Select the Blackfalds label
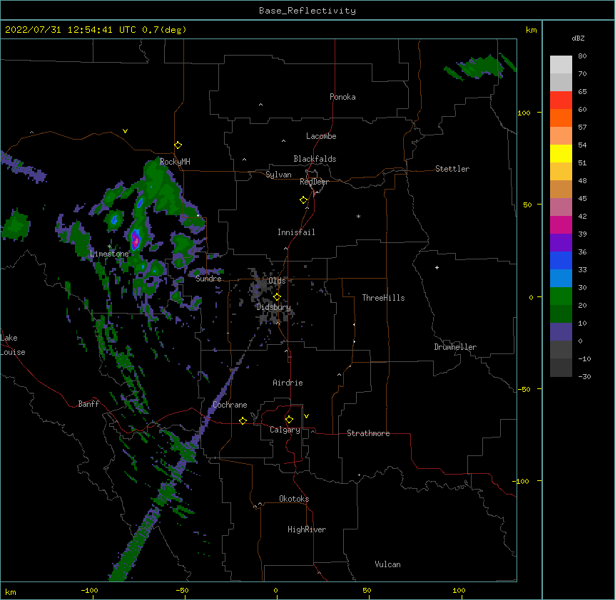The height and width of the screenshot is (600, 615). (x=315, y=159)
